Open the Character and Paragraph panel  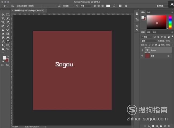click(120, 6)
